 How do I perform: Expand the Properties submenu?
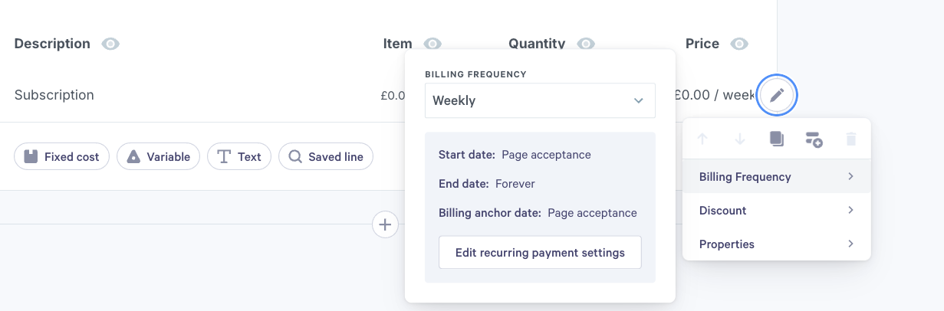[x=776, y=244]
